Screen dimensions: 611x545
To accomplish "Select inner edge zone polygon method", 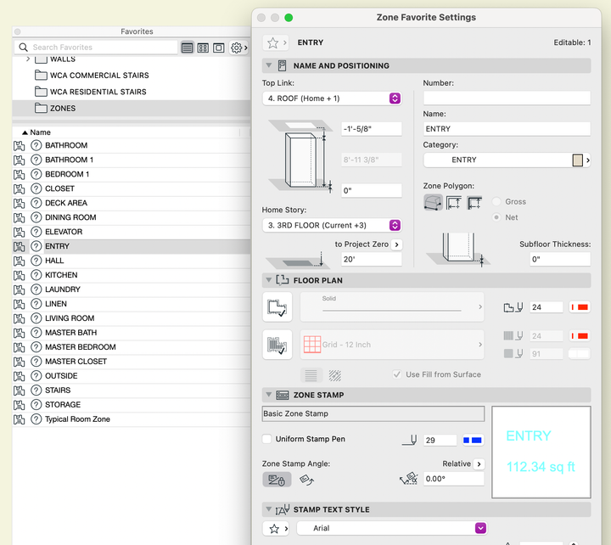I will [454, 202].
